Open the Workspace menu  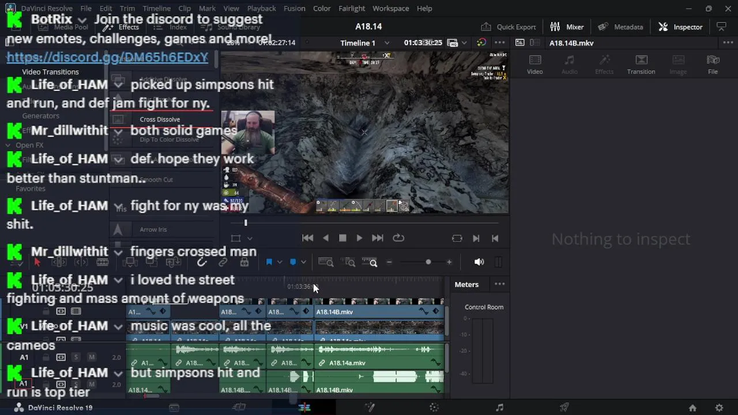(x=390, y=8)
